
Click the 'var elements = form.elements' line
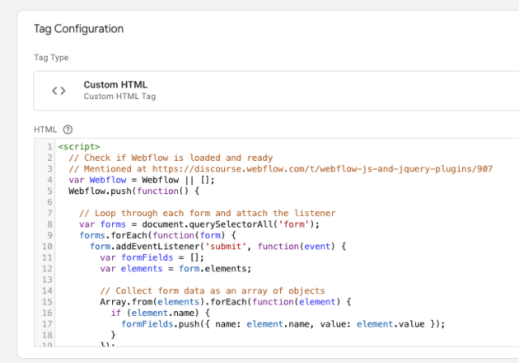[175, 269]
